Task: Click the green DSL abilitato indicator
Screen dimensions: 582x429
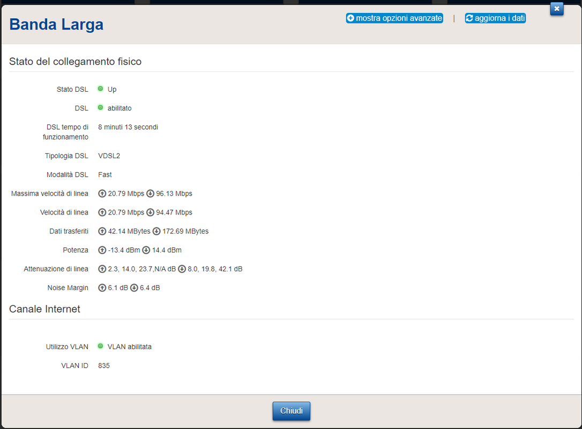Action: pos(100,108)
